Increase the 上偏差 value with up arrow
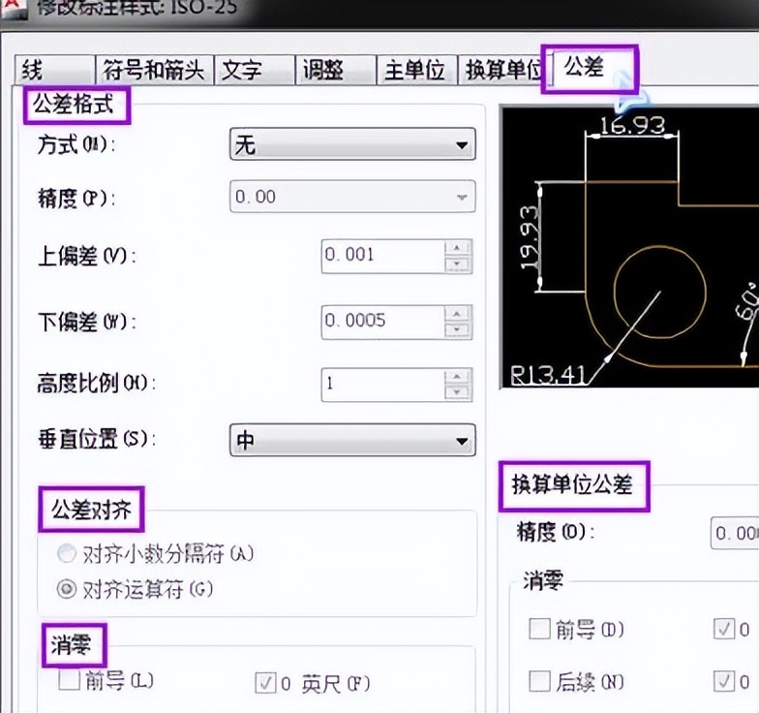This screenshot has width=759, height=713. pyautogui.click(x=457, y=248)
